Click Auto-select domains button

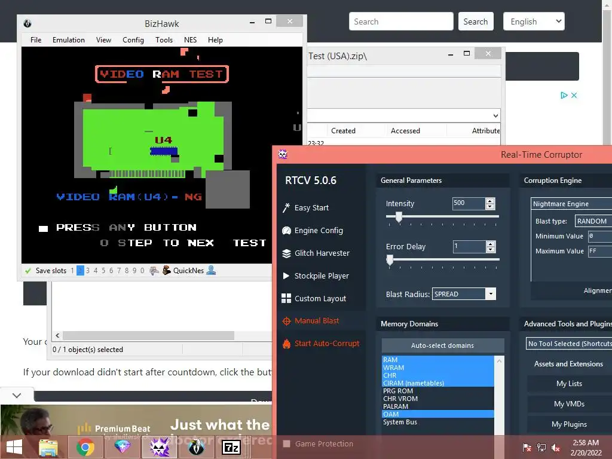coord(443,345)
